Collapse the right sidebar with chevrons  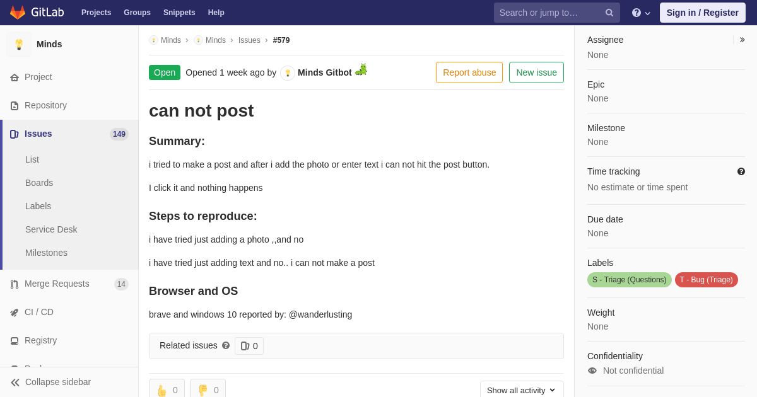[742, 40]
